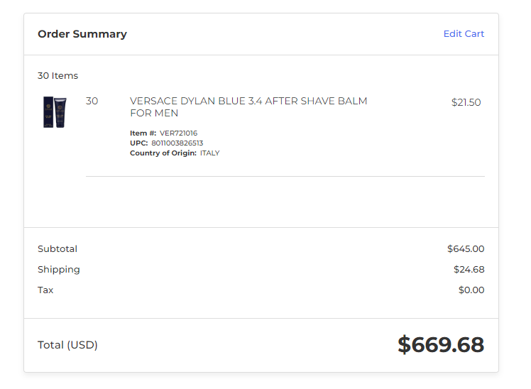Image resolution: width=531 pixels, height=389 pixels.
Task: Click the UPC label
Action: [x=139, y=143]
